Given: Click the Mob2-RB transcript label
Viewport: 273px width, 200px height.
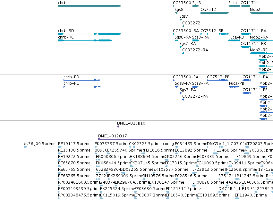Looking at the screenshot, I should pyautogui.click(x=259, y=50).
